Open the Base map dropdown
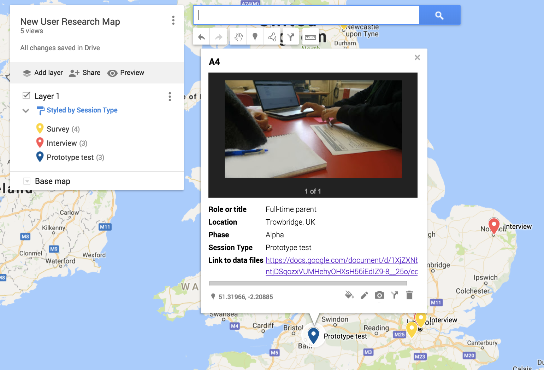 [x=27, y=181]
